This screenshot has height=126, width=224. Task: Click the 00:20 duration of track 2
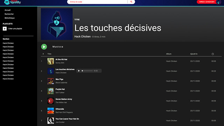coord(213,71)
